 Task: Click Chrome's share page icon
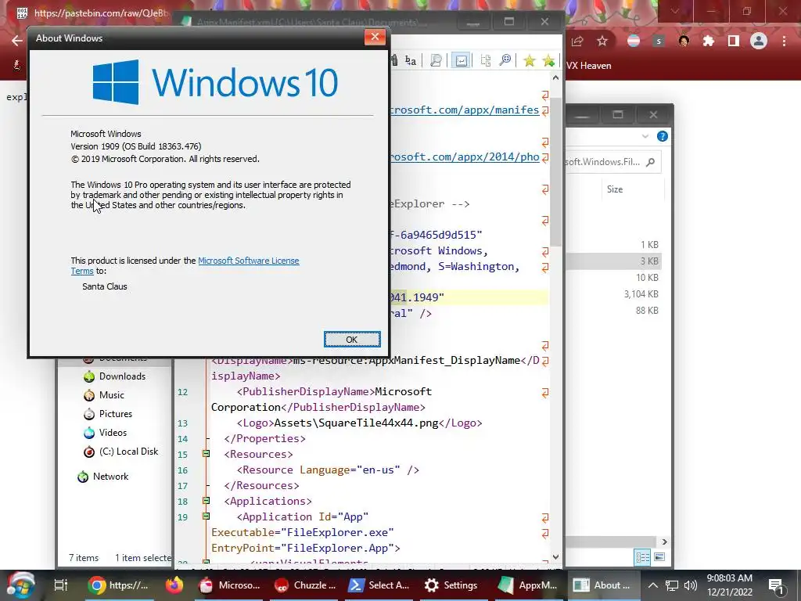tap(577, 41)
